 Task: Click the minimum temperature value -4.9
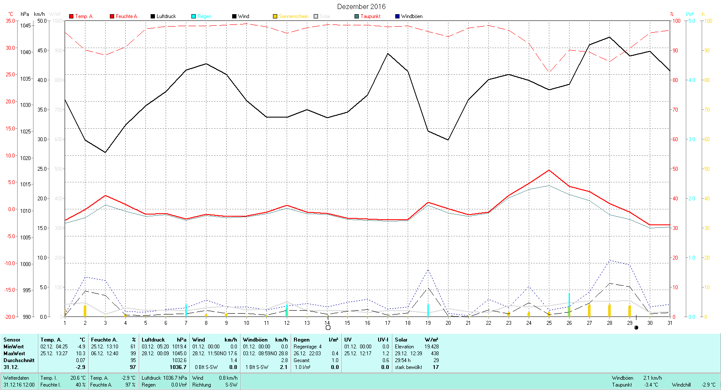tap(81, 347)
